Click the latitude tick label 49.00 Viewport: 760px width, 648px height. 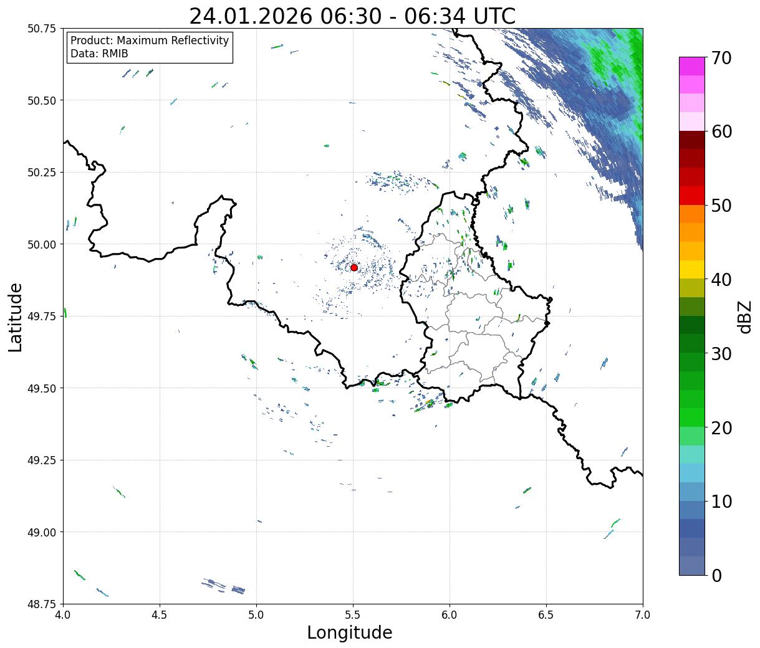[41, 532]
